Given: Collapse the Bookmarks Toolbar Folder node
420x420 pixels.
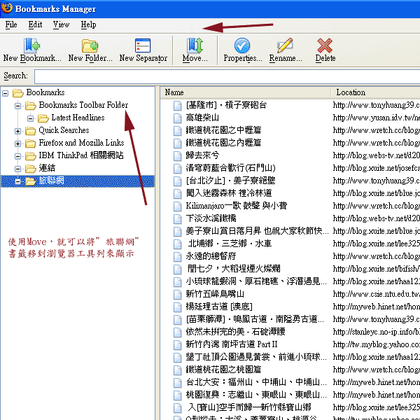Looking at the screenshot, I should click(x=18, y=106).
